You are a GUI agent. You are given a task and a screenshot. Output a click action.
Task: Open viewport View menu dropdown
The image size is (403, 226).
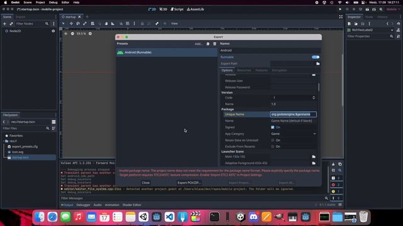pos(174,24)
